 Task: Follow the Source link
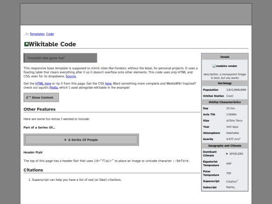point(71,77)
